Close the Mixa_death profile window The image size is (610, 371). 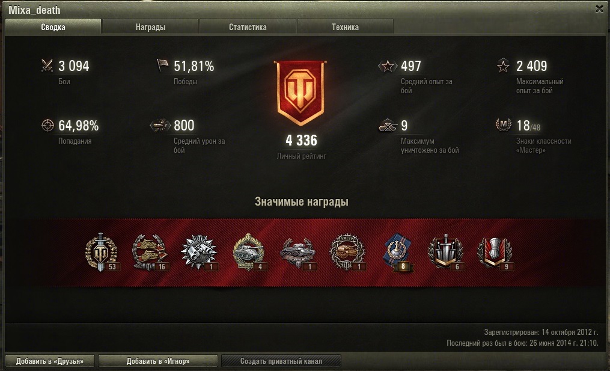(x=599, y=8)
